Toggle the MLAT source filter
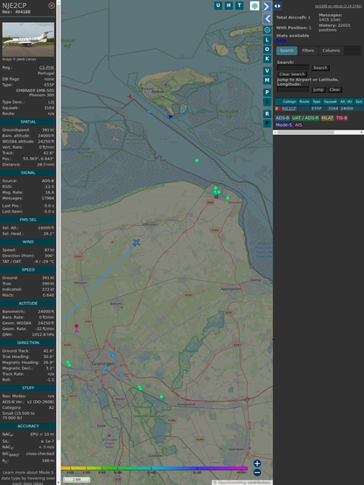Screen dimensions: 364x485 tap(327, 118)
